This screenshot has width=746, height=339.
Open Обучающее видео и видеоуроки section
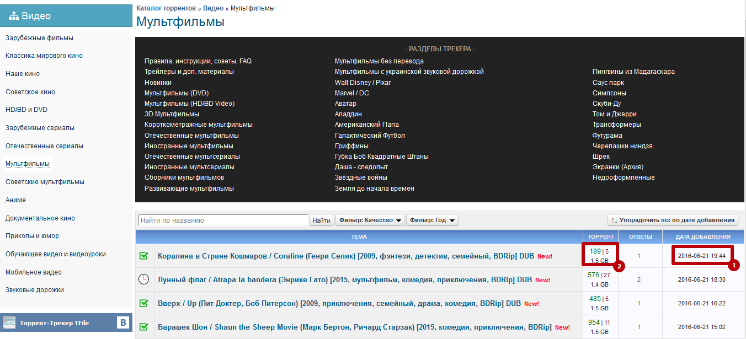pos(56,254)
